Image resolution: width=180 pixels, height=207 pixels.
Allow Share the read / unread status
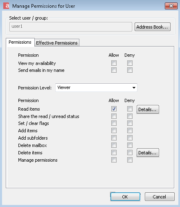click(x=114, y=116)
